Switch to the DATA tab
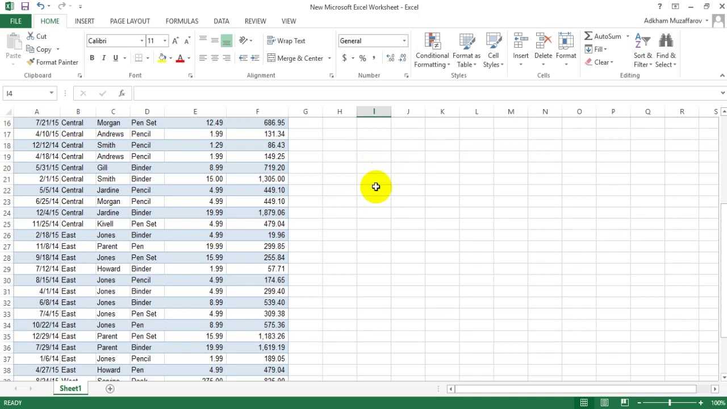The image size is (727, 409). point(222,21)
